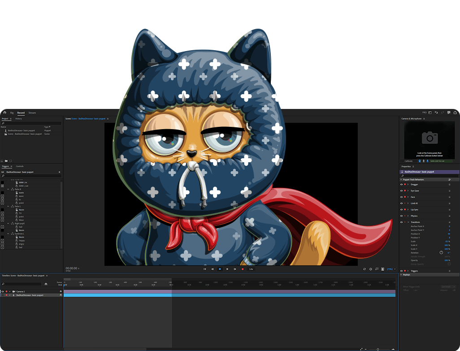Toggle eye visibility for Lip Sync behavior
The height and width of the screenshot is (351, 460).
pyautogui.click(x=401, y=209)
